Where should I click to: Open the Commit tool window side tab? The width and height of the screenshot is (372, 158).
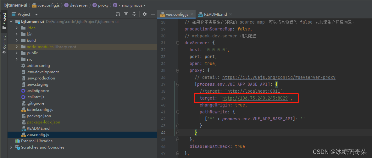click(4, 45)
